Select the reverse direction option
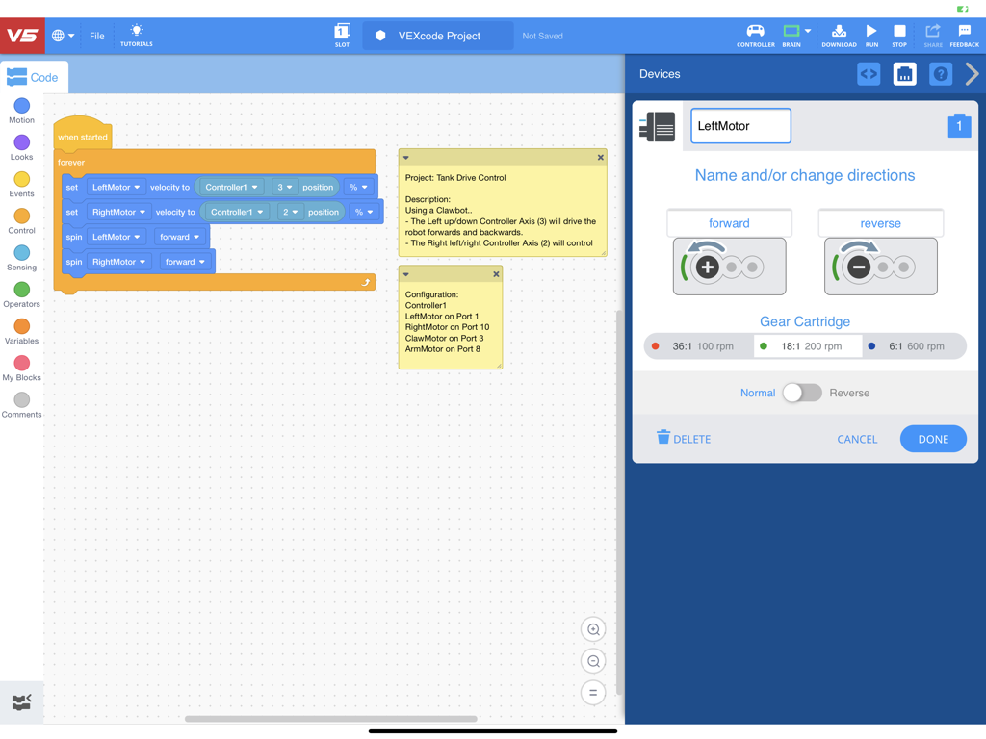This screenshot has width=986, height=739. point(880,222)
